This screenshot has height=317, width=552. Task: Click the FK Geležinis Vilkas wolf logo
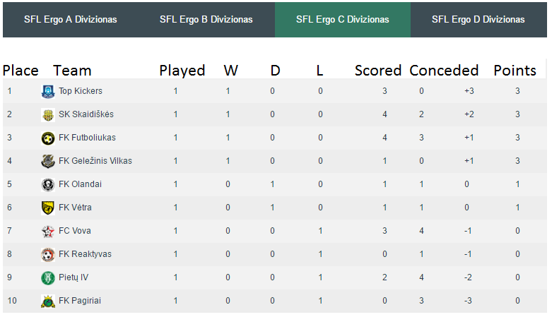48,162
